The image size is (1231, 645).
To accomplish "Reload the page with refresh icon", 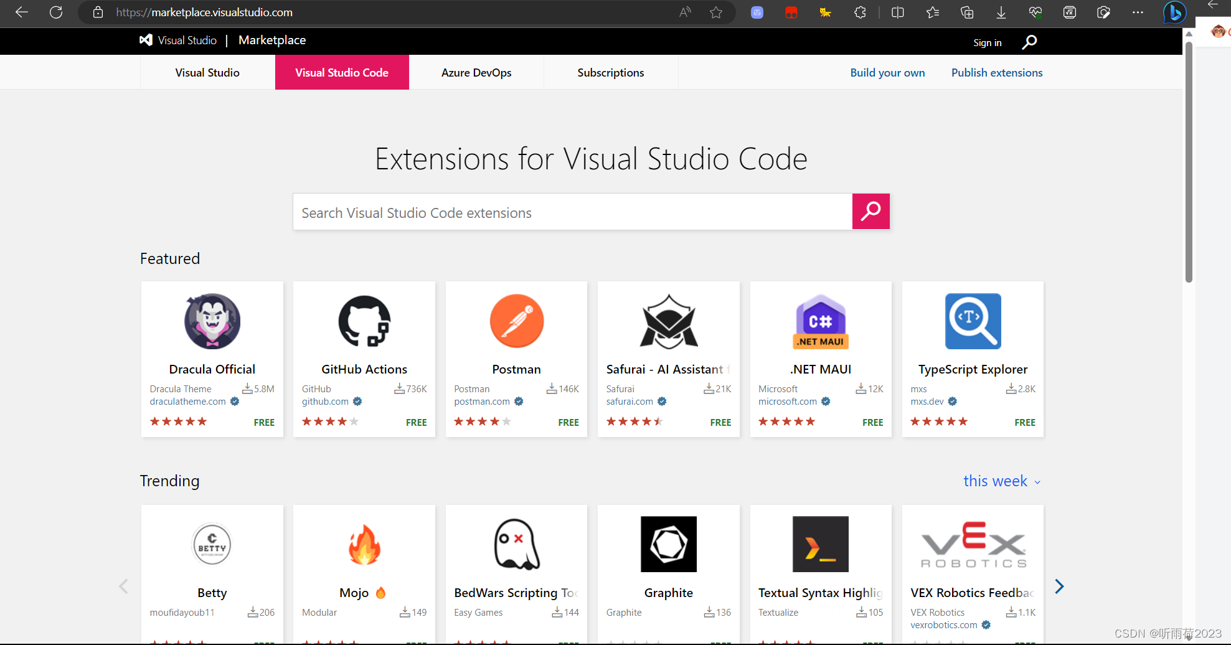I will click(56, 12).
